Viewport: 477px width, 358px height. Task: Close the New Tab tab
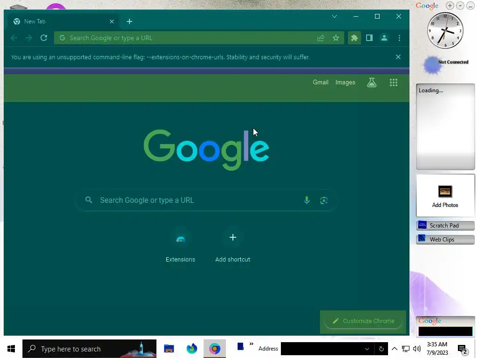pyautogui.click(x=112, y=21)
